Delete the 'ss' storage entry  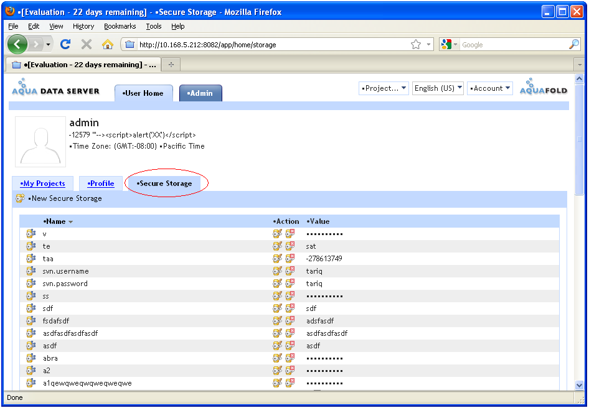[290, 296]
